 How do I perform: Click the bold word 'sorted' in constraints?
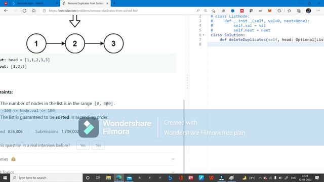tap(62, 117)
